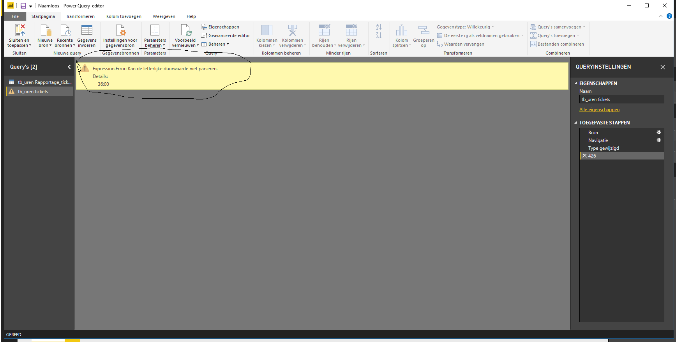
Task: Click Waarden vervangen
Action: coord(461,44)
